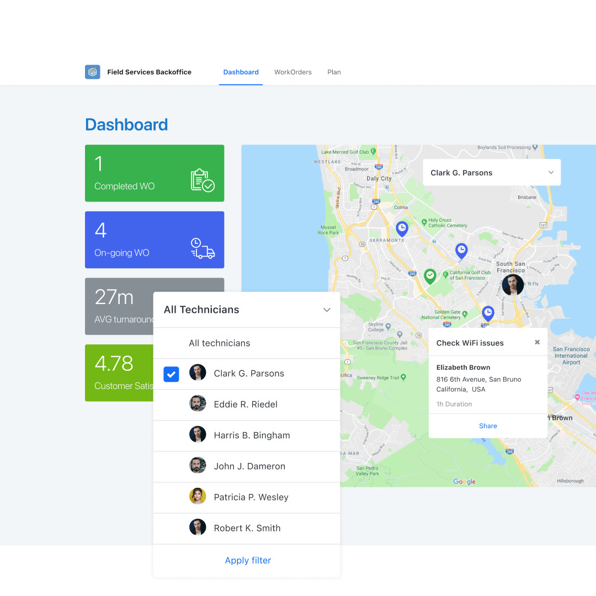
Task: Check Patricia P. Wesley in the filter list
Action: (x=251, y=497)
